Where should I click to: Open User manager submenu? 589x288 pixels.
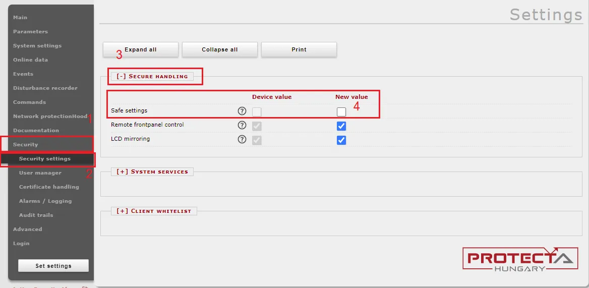[x=40, y=172]
